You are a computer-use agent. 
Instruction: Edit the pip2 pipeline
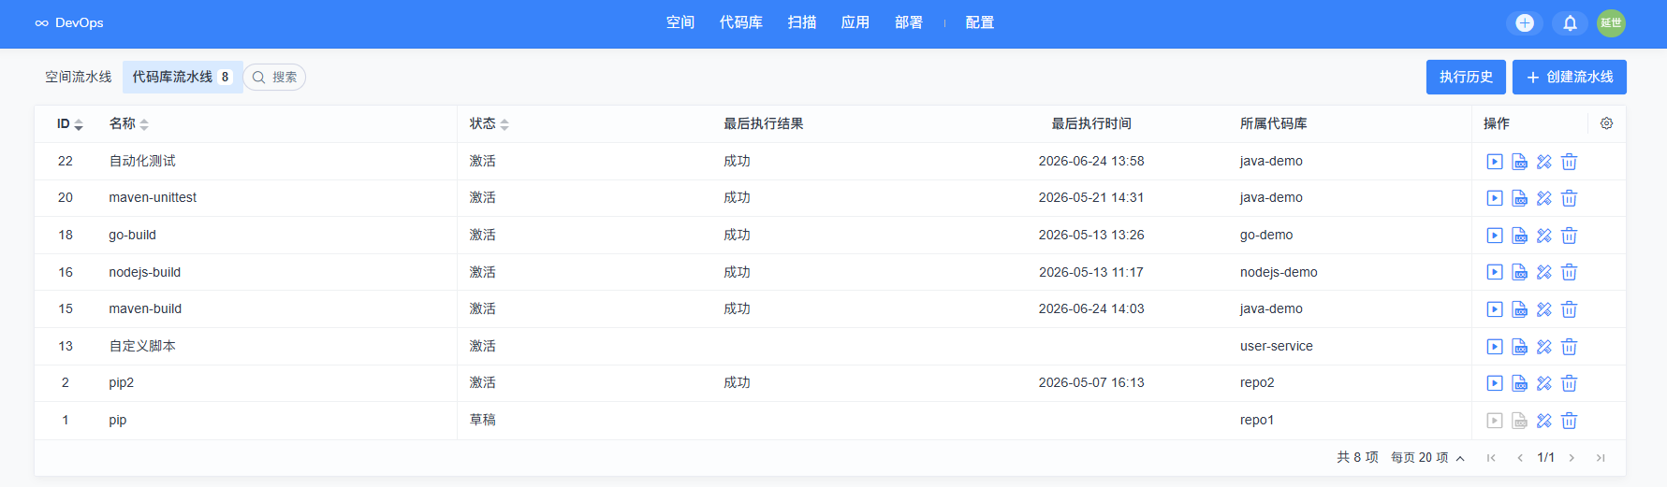click(x=1544, y=383)
